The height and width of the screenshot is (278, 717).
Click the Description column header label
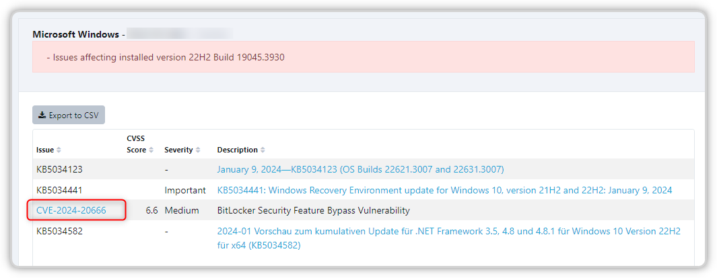click(238, 150)
